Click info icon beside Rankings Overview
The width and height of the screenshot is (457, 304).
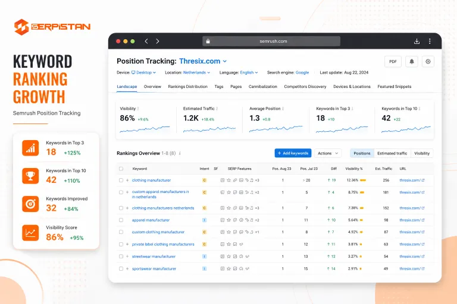180,153
